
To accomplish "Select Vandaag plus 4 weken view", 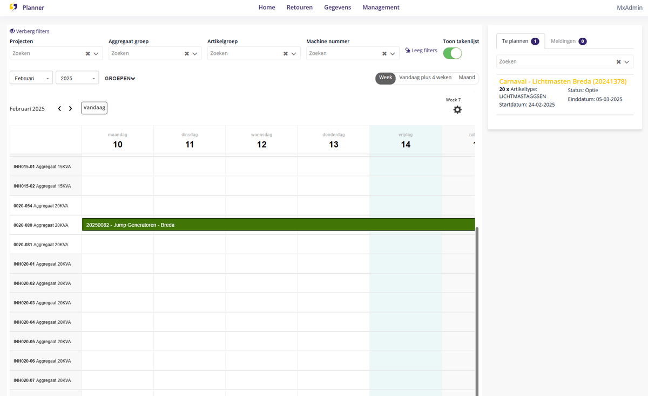I will pyautogui.click(x=425, y=78).
